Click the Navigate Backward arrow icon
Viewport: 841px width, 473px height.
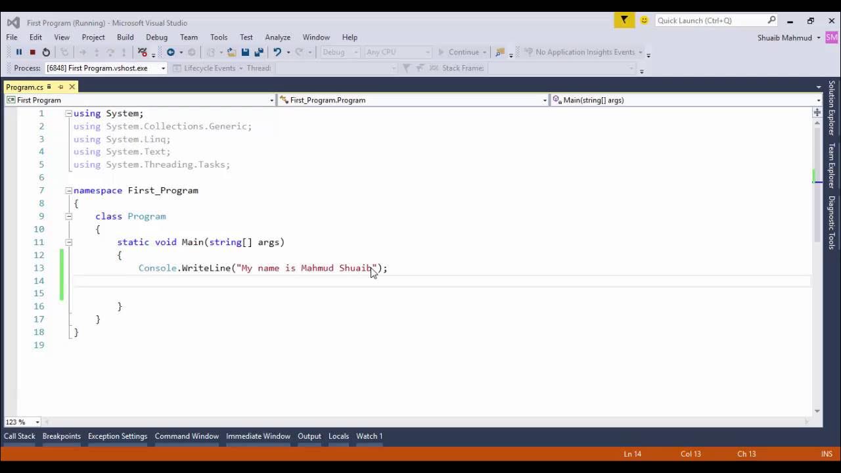(x=171, y=52)
